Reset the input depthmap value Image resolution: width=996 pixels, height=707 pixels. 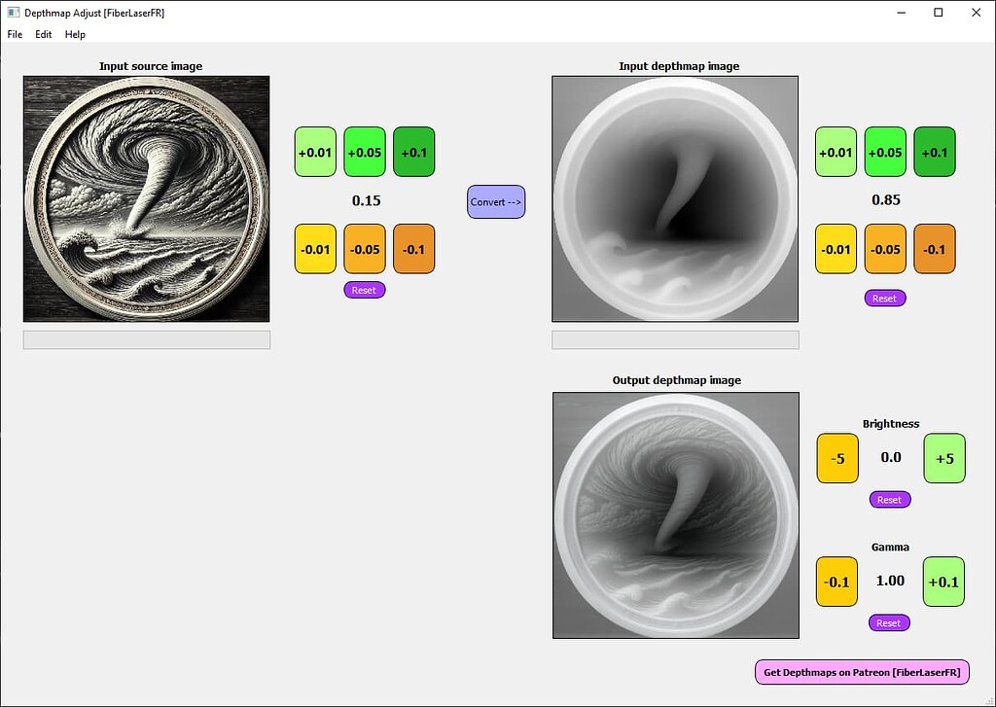[884, 298]
